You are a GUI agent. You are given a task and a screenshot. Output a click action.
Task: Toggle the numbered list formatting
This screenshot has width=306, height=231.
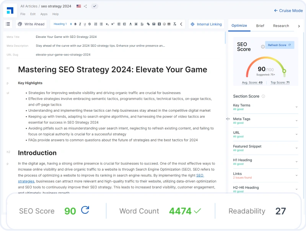click(96, 24)
